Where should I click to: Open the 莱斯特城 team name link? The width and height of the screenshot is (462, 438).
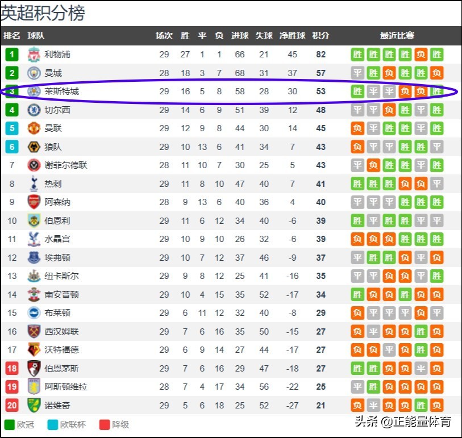[x=61, y=91]
